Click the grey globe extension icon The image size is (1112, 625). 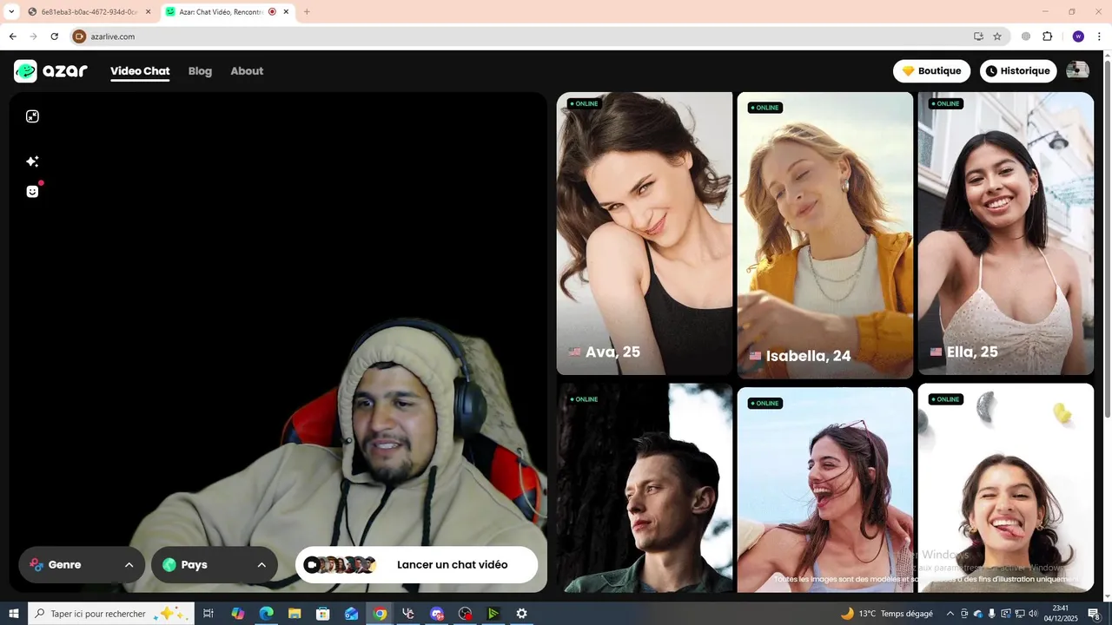[1026, 36]
